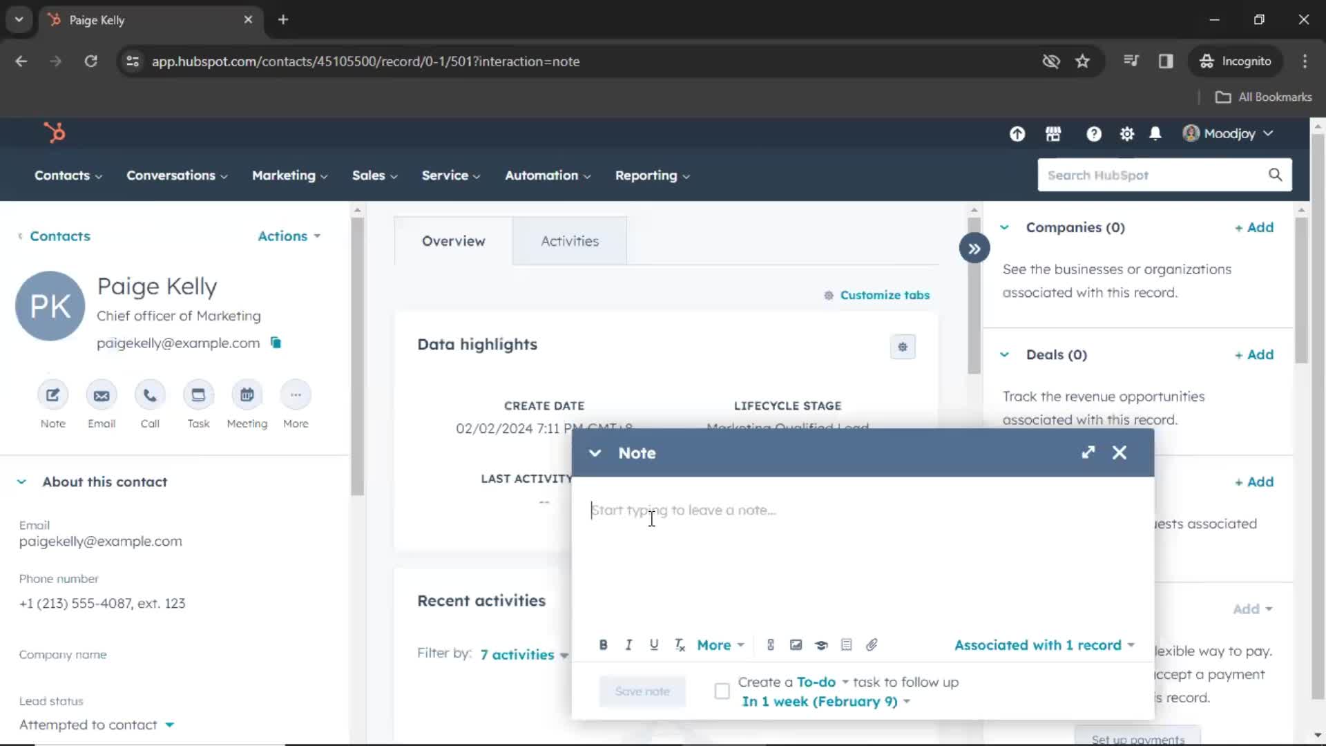Click the image insert icon in note toolbar
Image resolution: width=1326 pixels, height=746 pixels.
[795, 645]
